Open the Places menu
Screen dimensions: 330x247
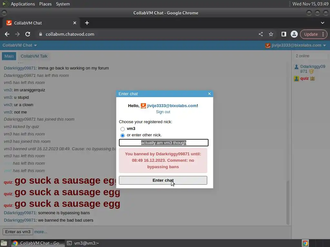45,4
